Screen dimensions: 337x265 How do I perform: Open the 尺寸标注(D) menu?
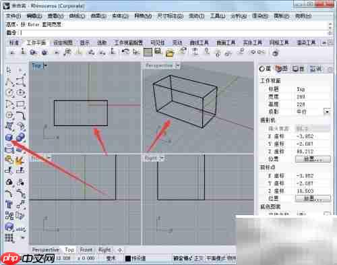(171, 16)
